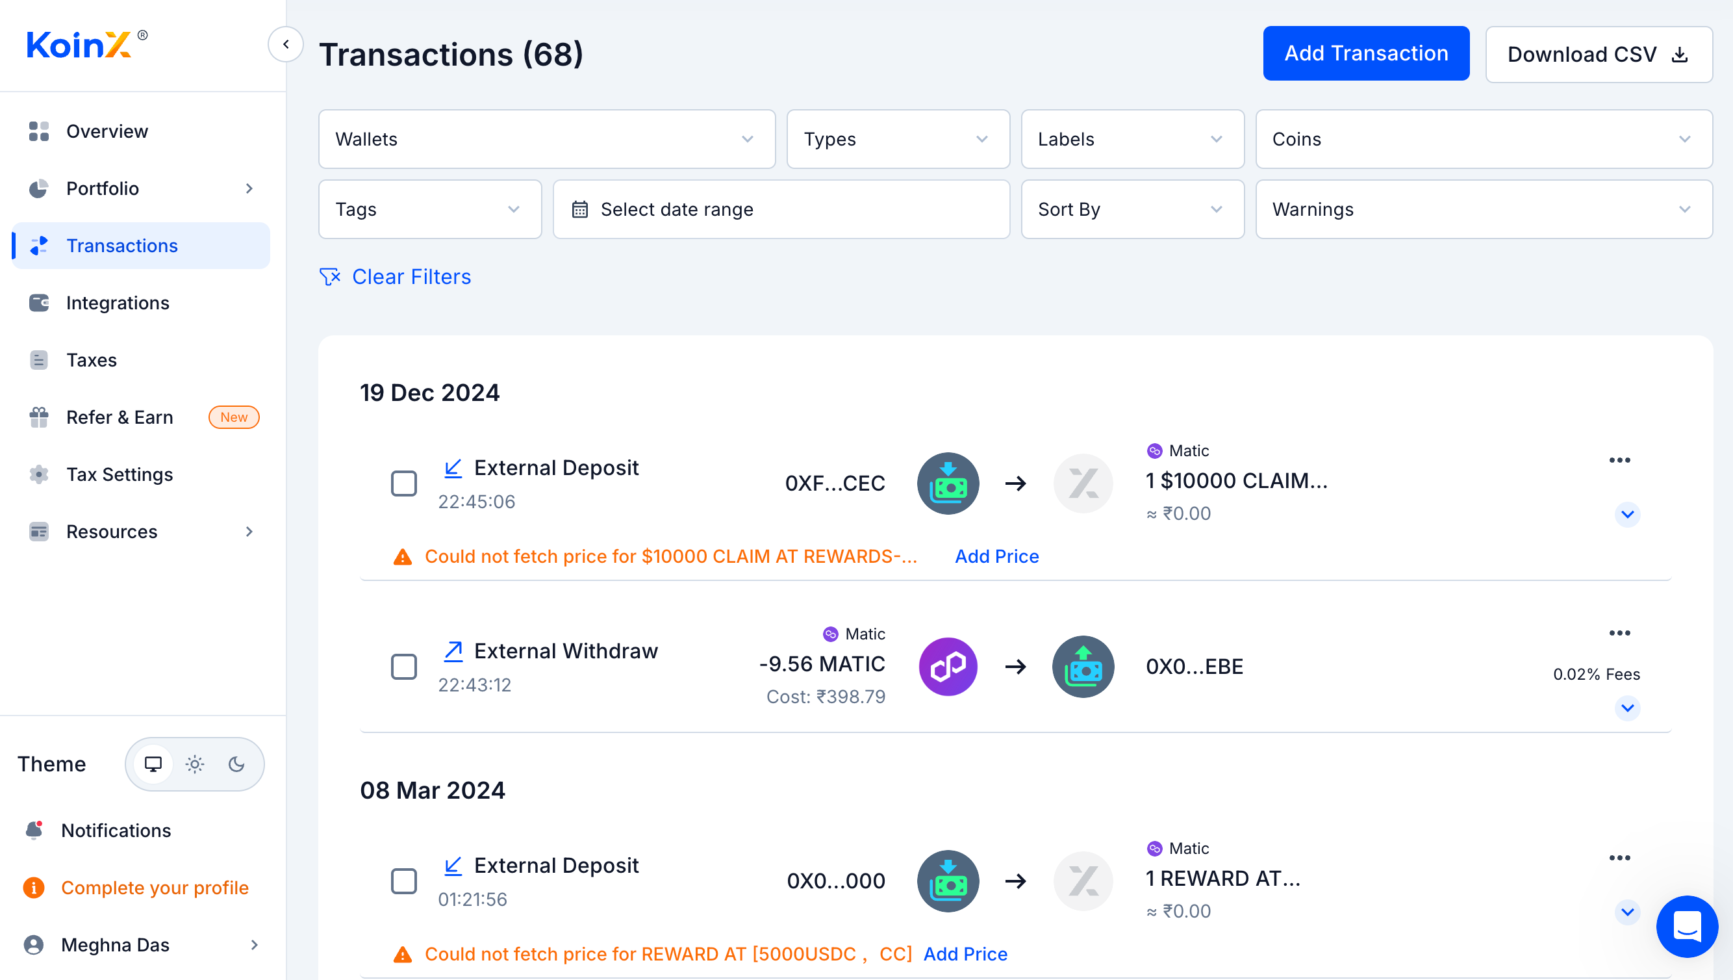
Task: Expand details of External Withdraw row
Action: (1627, 708)
